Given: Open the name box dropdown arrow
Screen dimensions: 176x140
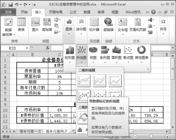Looking at the screenshot, I should click(27, 48).
